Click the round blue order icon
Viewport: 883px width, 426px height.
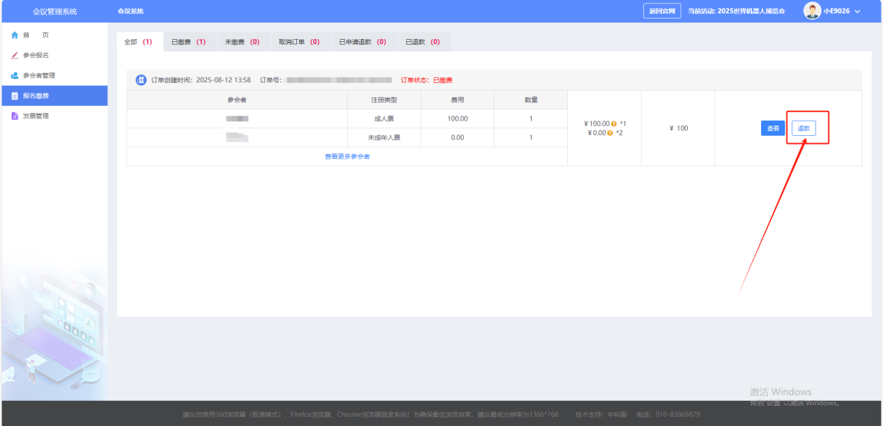[x=141, y=80]
